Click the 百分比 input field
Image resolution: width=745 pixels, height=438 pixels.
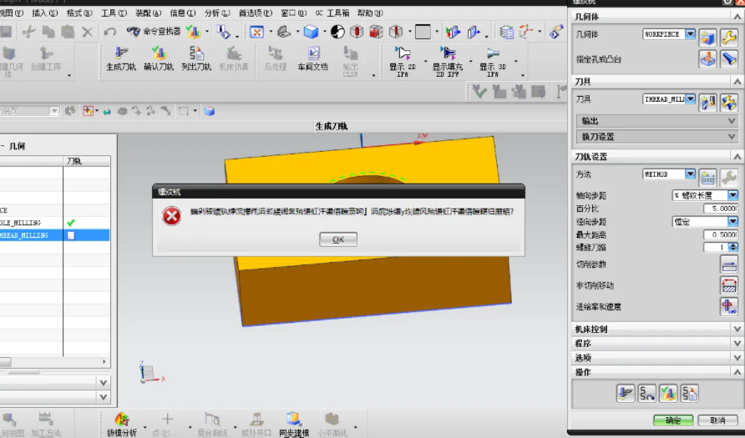pos(722,209)
